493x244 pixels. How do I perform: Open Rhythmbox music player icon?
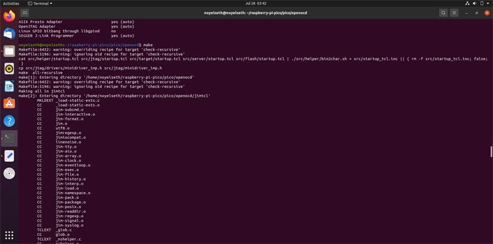pos(9,68)
